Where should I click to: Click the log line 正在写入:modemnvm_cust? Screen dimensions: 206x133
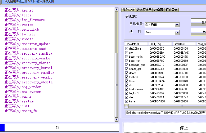[26, 49]
